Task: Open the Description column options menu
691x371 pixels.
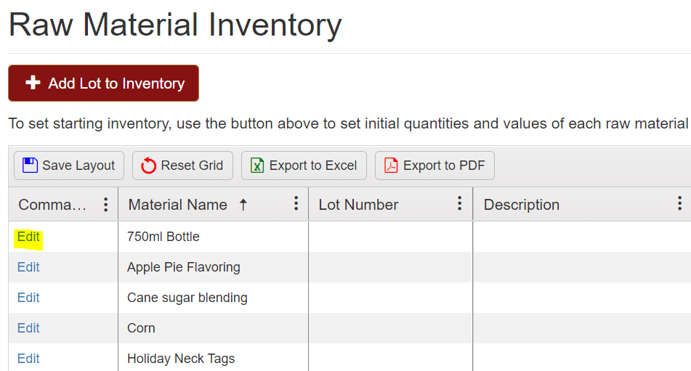Action: (x=679, y=204)
